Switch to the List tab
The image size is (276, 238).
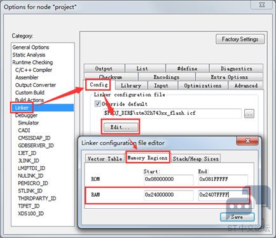(145, 69)
